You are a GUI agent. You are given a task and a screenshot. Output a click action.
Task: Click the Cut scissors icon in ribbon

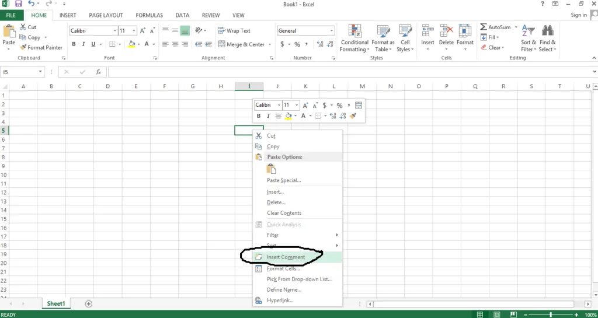pyautogui.click(x=23, y=27)
